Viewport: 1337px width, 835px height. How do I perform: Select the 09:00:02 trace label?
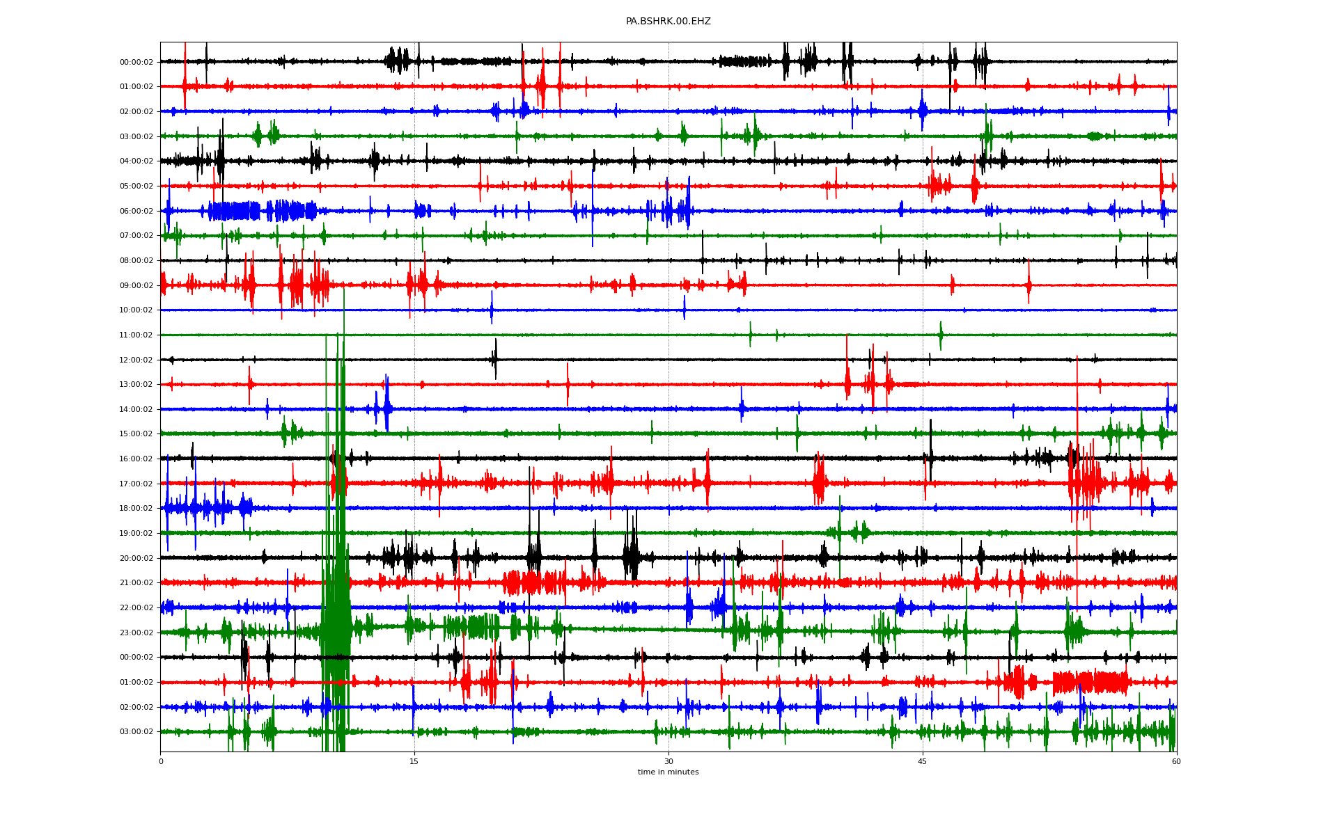136,285
